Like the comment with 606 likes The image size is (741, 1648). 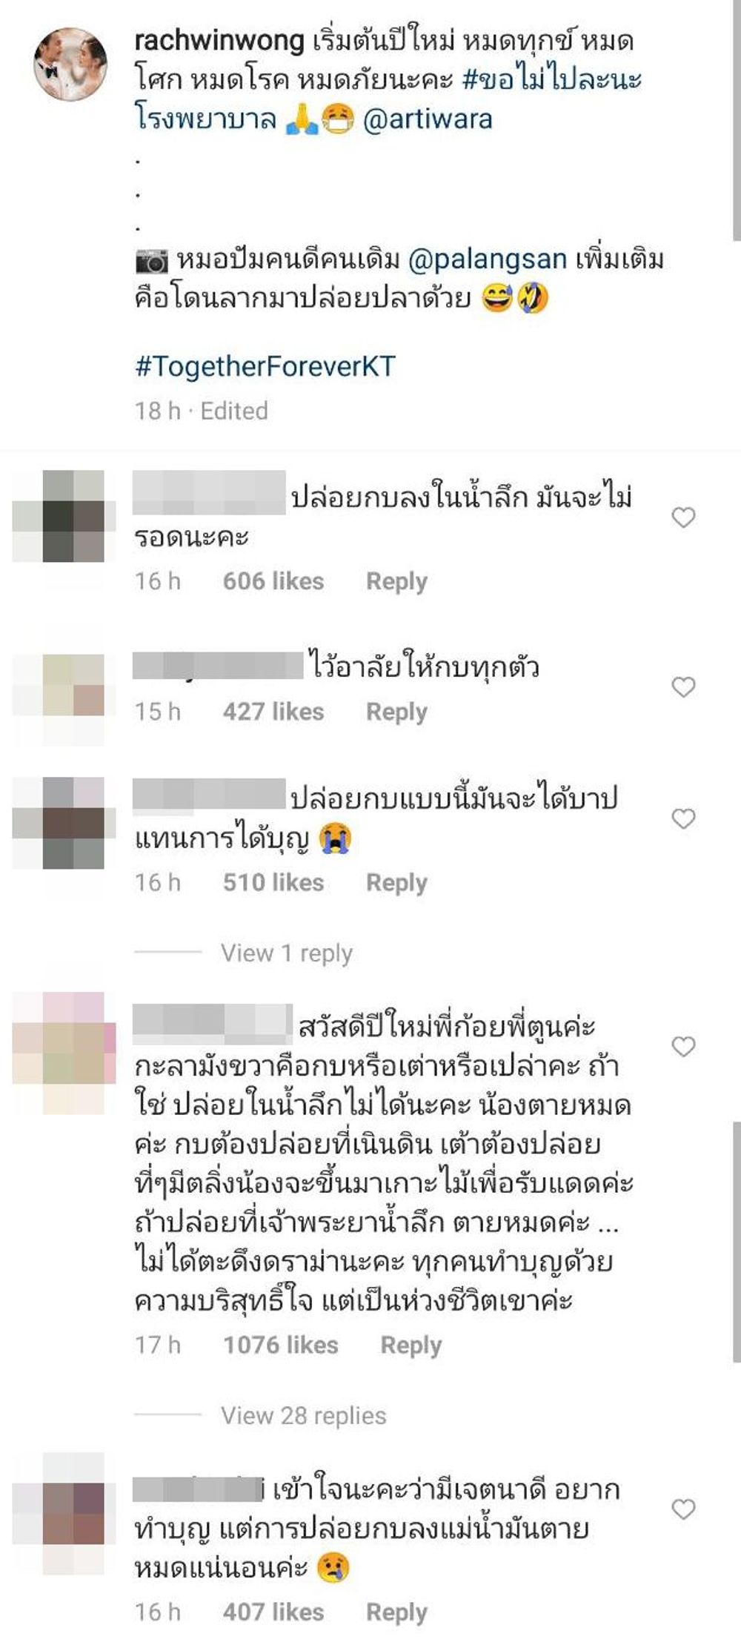683,517
